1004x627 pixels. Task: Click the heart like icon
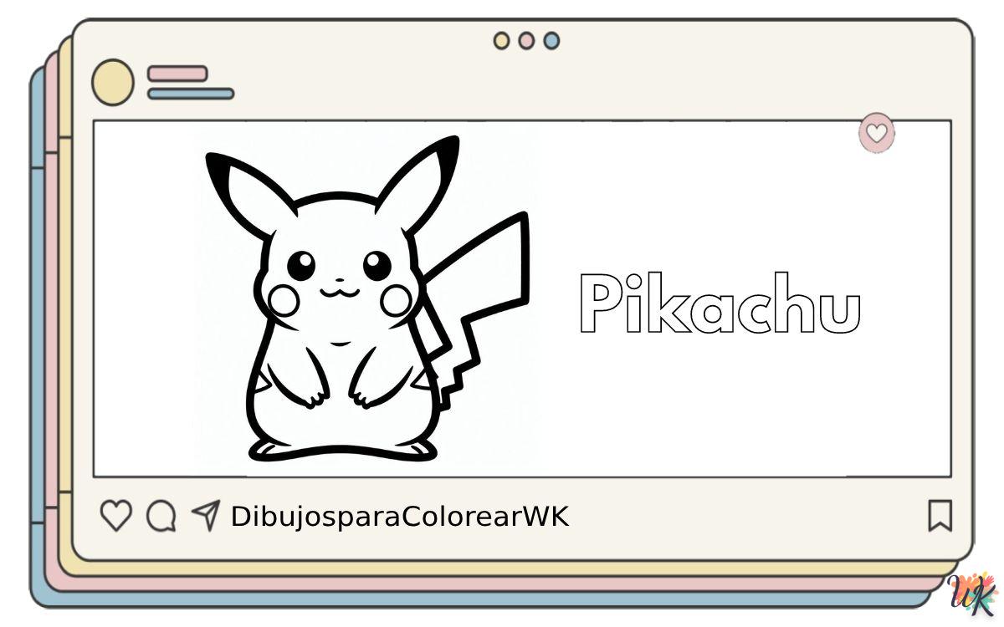(115, 516)
